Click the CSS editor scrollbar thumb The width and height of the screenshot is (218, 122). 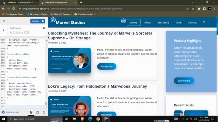tap(46, 103)
